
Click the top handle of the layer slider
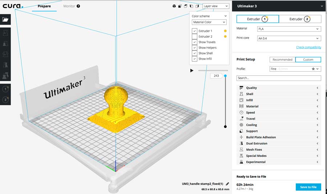[x=225, y=76]
